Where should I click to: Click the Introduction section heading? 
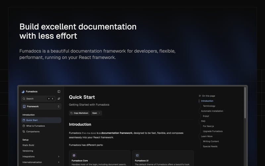(80, 124)
